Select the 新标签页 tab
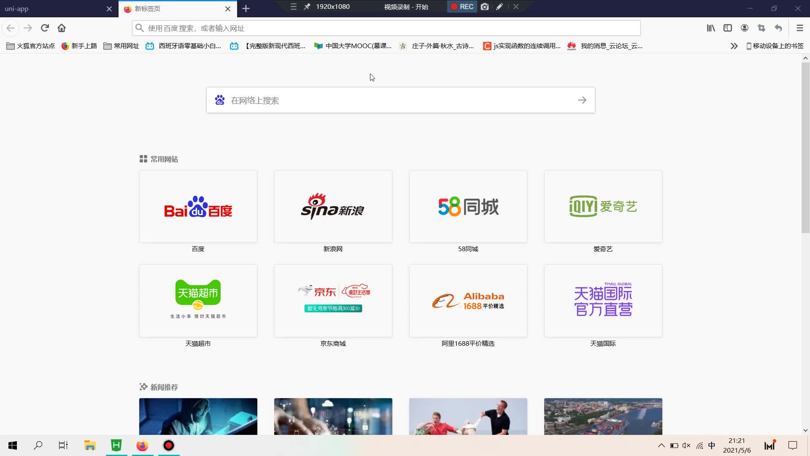The image size is (810, 456). 178,8
